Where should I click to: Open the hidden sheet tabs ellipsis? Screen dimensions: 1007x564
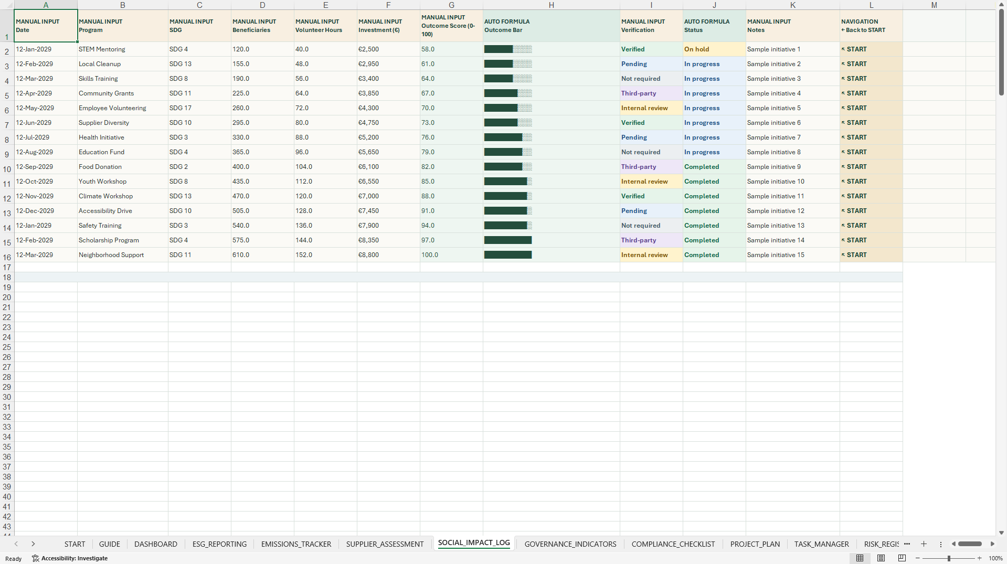click(x=907, y=544)
